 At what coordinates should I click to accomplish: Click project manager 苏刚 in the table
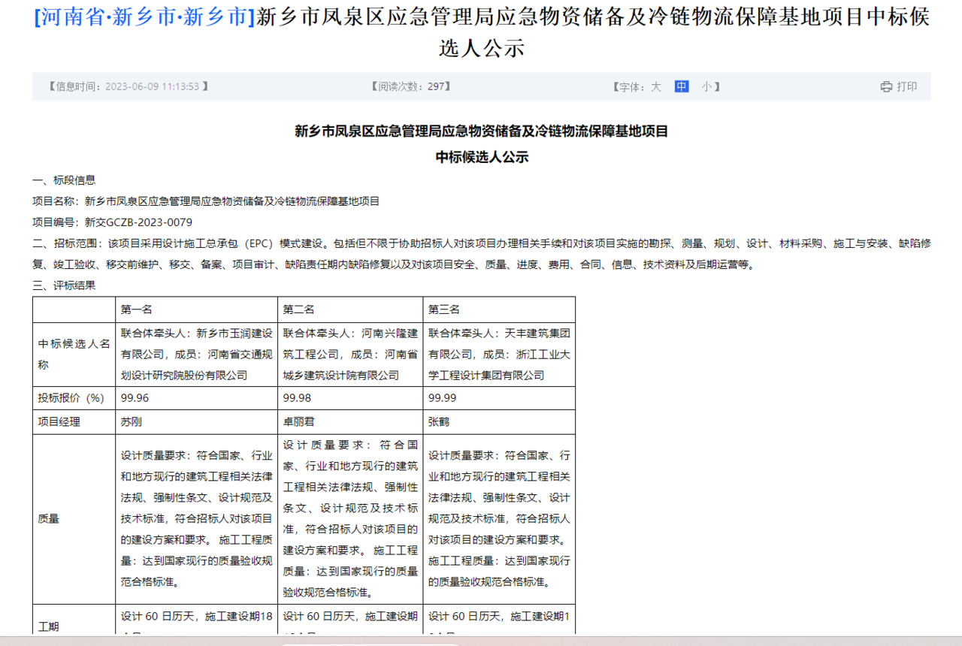point(128,421)
